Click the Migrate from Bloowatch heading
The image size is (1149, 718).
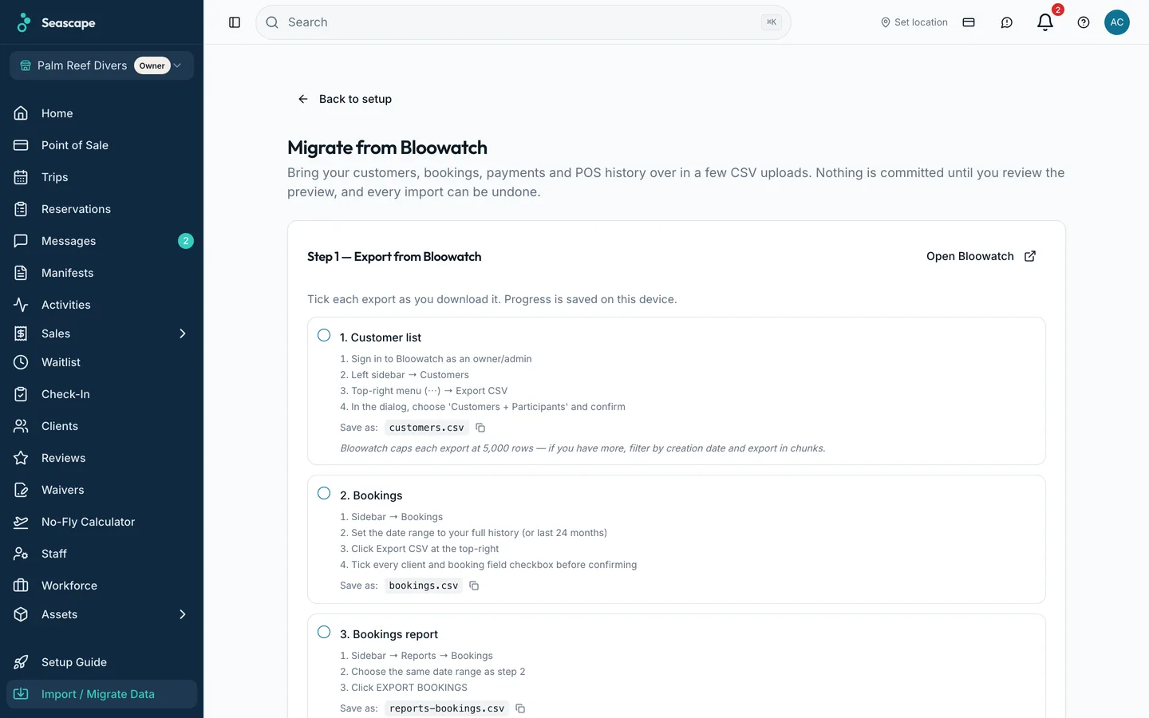(x=388, y=148)
